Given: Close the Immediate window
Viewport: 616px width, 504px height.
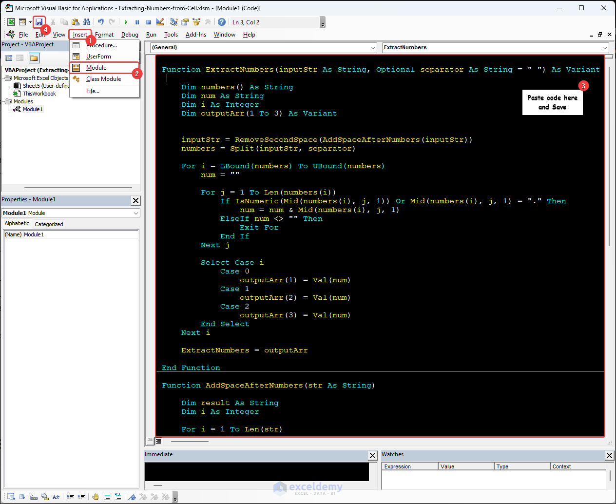Looking at the screenshot, I should tap(373, 455).
